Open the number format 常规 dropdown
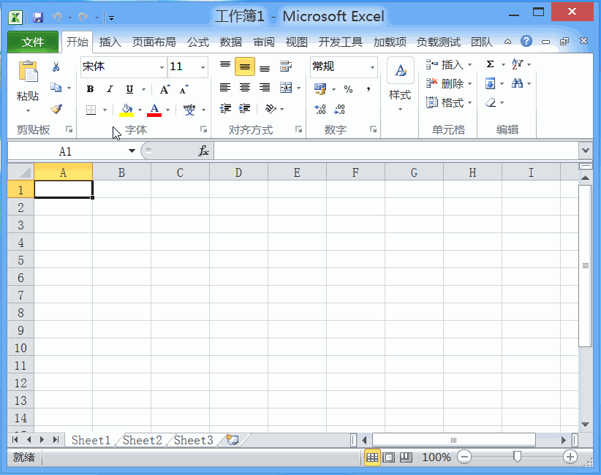The image size is (601, 475). pyautogui.click(x=372, y=67)
